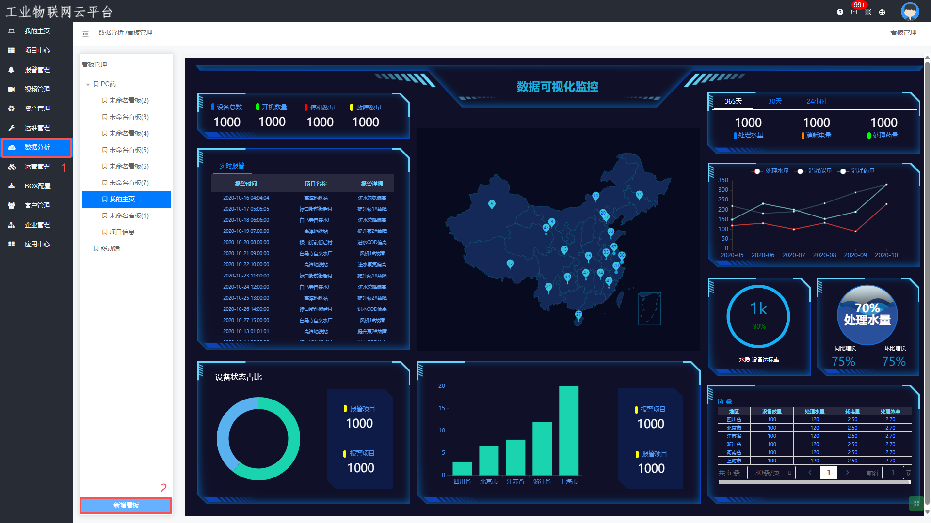Click the print icon above region table
Viewport: 931px width, 523px height.
click(x=729, y=401)
